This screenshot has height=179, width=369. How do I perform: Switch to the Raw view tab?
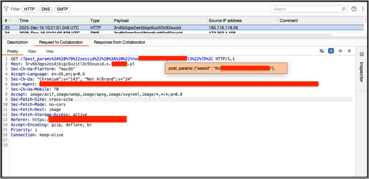click(x=32, y=51)
